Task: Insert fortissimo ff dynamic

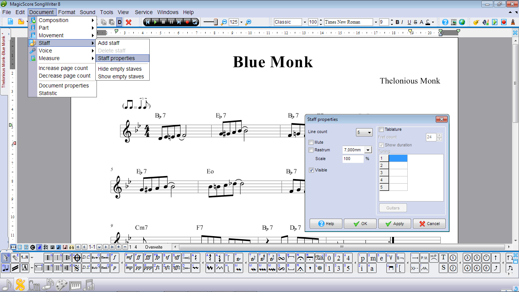Action: tap(139, 257)
